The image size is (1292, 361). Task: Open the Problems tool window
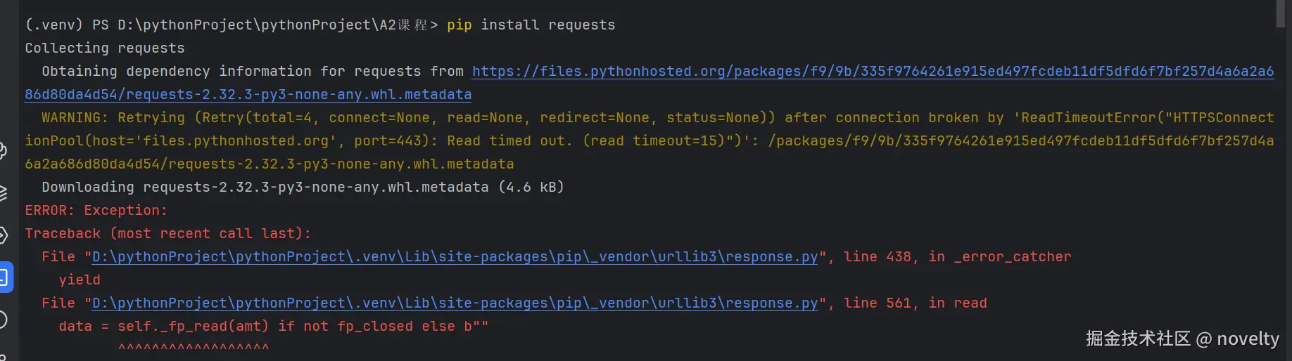point(3,320)
